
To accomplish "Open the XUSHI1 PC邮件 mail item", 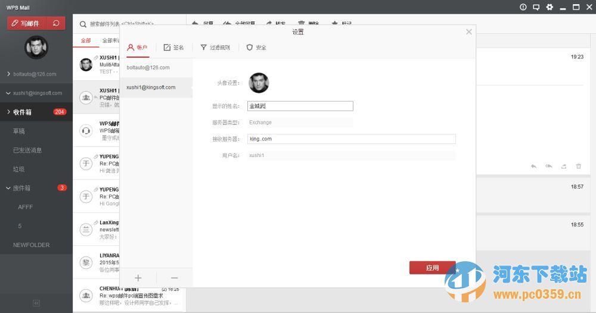I will [96, 97].
